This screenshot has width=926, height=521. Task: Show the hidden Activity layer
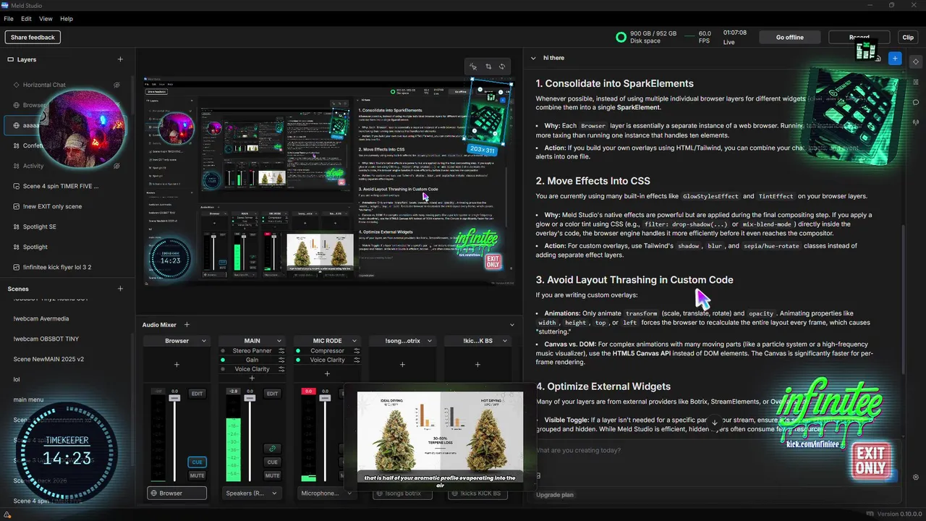click(x=116, y=166)
